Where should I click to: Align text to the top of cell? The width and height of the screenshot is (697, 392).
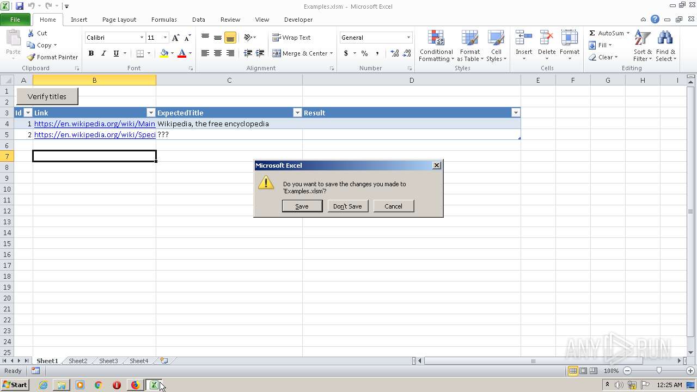pyautogui.click(x=205, y=38)
